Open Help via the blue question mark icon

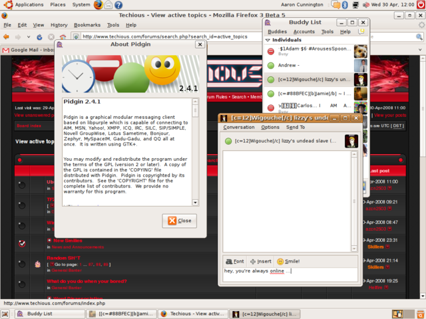118,5
